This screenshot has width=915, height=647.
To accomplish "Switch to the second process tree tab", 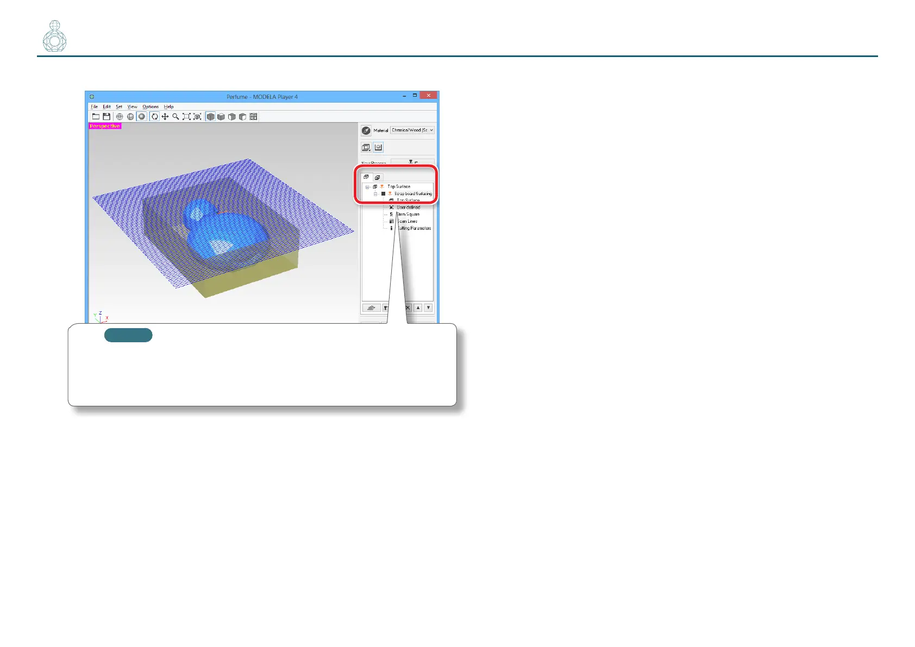I will pyautogui.click(x=377, y=177).
